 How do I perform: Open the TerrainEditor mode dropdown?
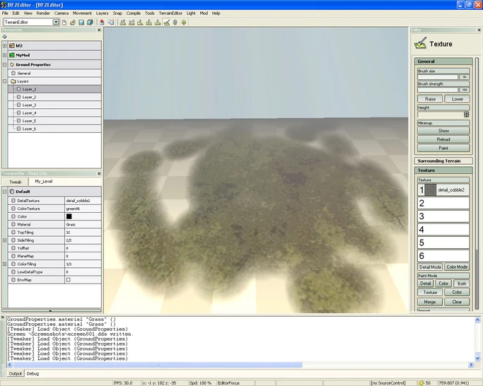pyautogui.click(x=56, y=22)
